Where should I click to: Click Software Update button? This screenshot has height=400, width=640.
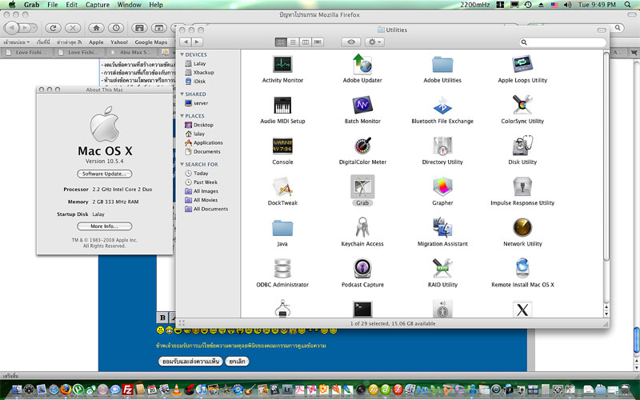105,174
